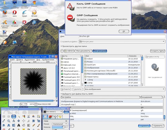Select the Move tool in toolbox
The width and height of the screenshot is (167, 130).
(x=19, y=121)
